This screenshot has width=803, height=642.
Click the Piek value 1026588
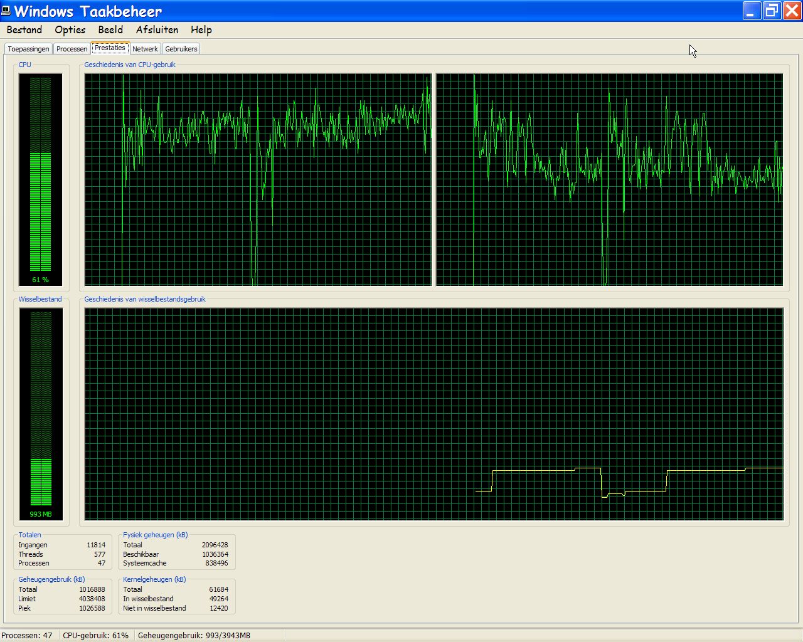click(x=92, y=608)
